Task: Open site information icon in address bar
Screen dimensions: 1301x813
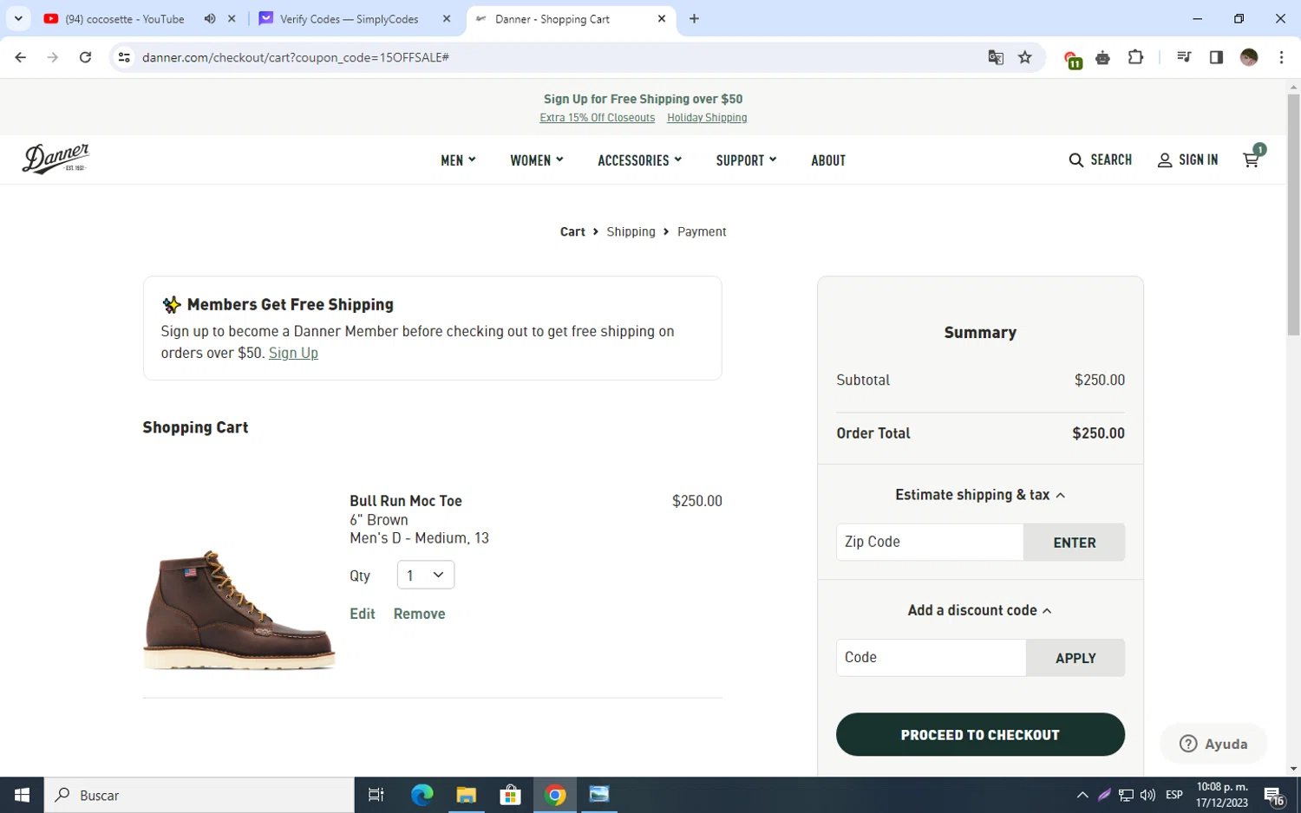Action: click(124, 57)
